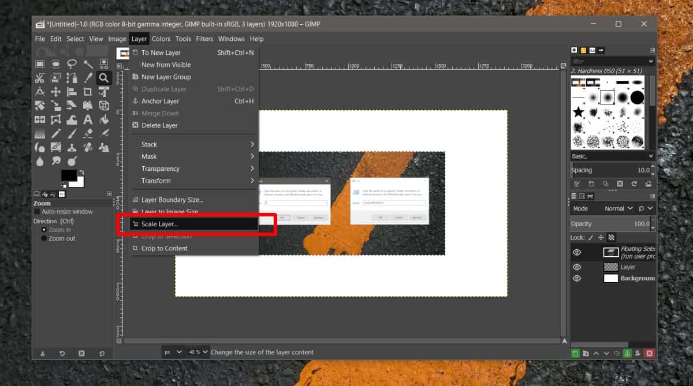The height and width of the screenshot is (386, 693).
Task: Click the brush Spacing slider
Action: tap(613, 170)
